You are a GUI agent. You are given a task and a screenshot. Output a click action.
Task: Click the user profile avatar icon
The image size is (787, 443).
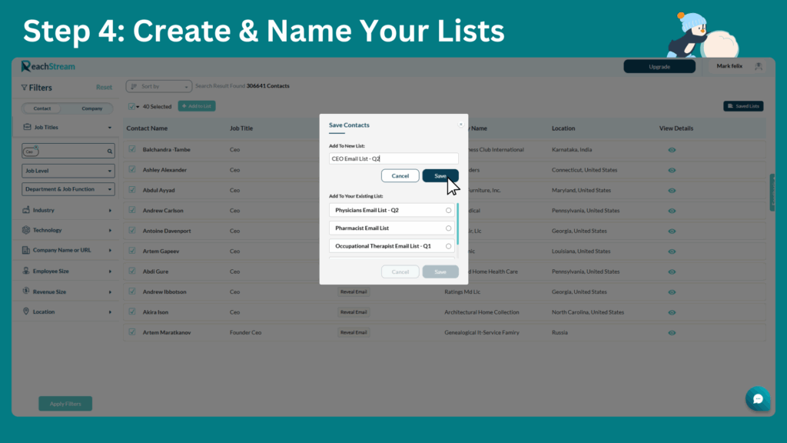pos(759,67)
